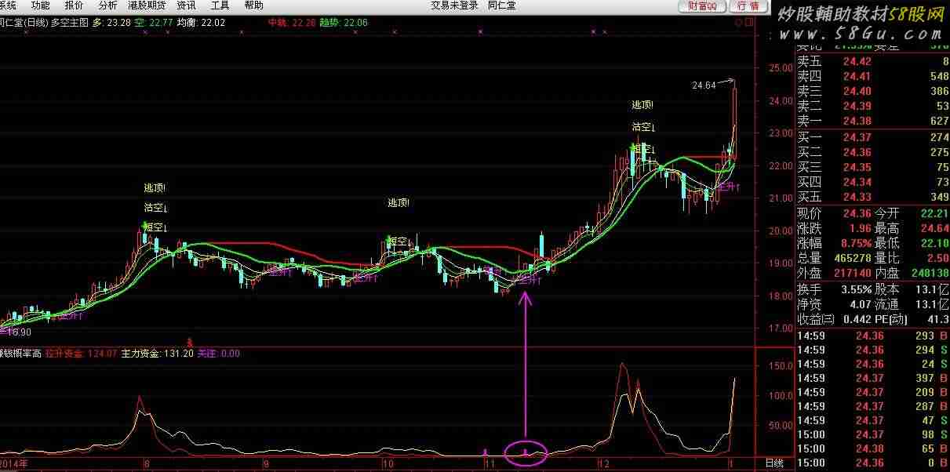Click the 14:59 trade with volume 293

(872, 336)
